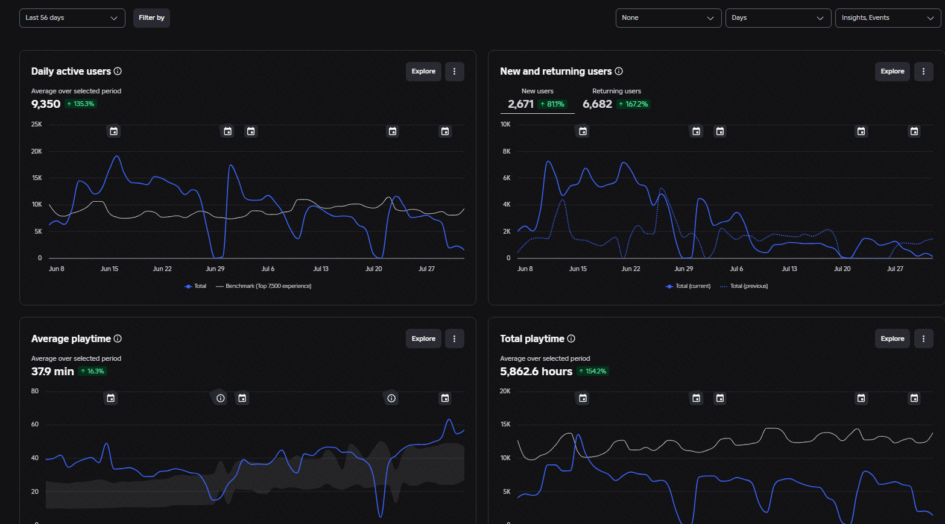This screenshot has height=524, width=945.
Task: Toggle Total (previous) legend in New and returning chart
Action: 744,286
